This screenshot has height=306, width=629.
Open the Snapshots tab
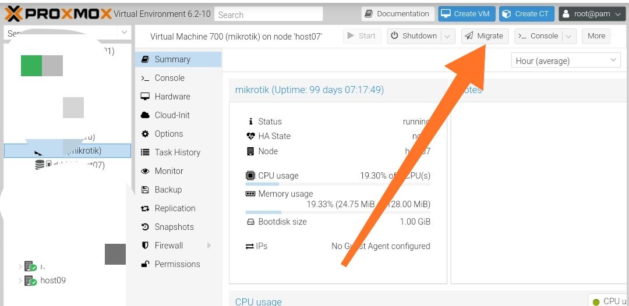pos(179,227)
